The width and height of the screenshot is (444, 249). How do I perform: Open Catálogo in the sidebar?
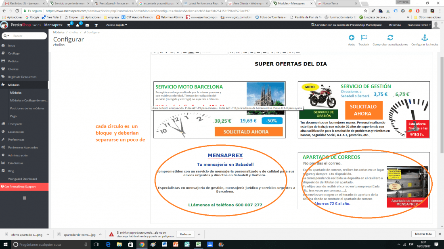click(x=14, y=54)
